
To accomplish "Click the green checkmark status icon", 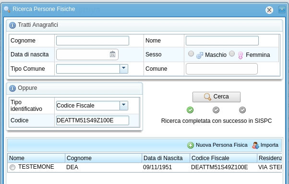I will [190, 110].
